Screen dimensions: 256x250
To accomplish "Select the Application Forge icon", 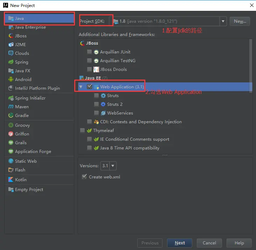I will click(11, 152).
